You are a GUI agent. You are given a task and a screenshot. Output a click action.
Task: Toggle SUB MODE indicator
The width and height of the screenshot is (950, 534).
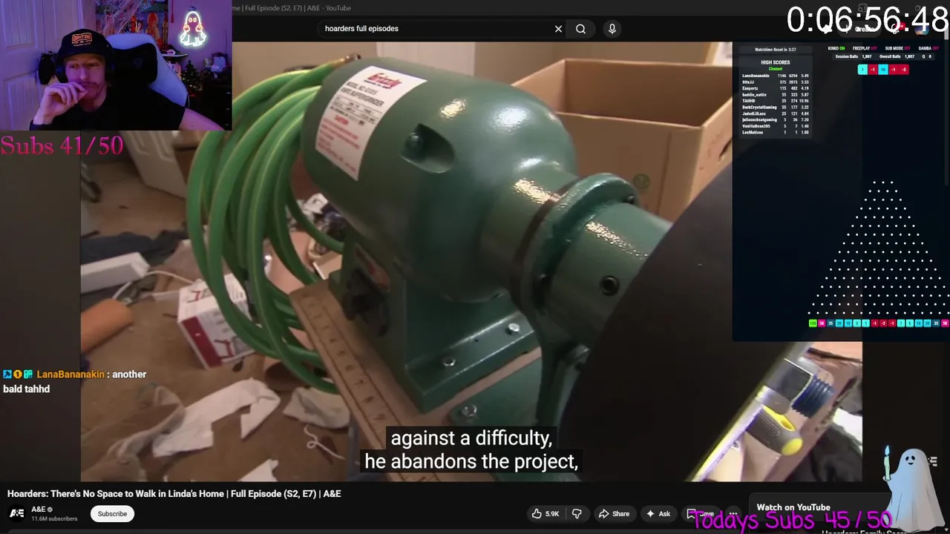tap(898, 48)
